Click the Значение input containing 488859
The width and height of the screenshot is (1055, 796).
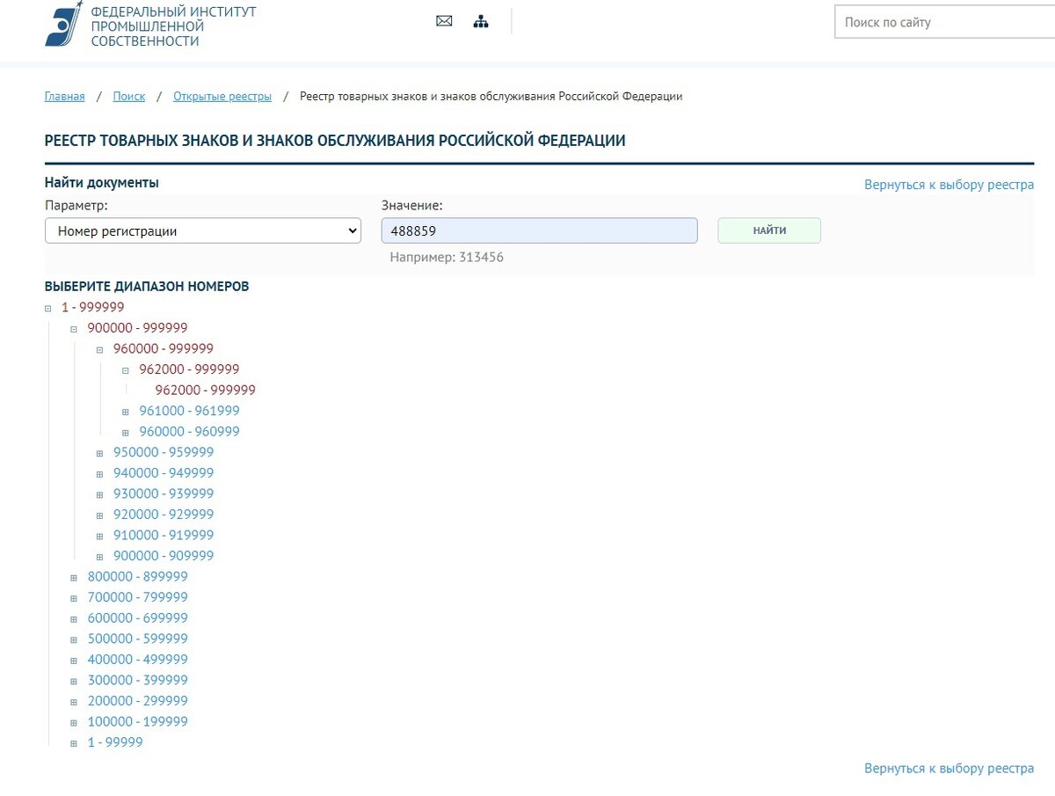(539, 230)
